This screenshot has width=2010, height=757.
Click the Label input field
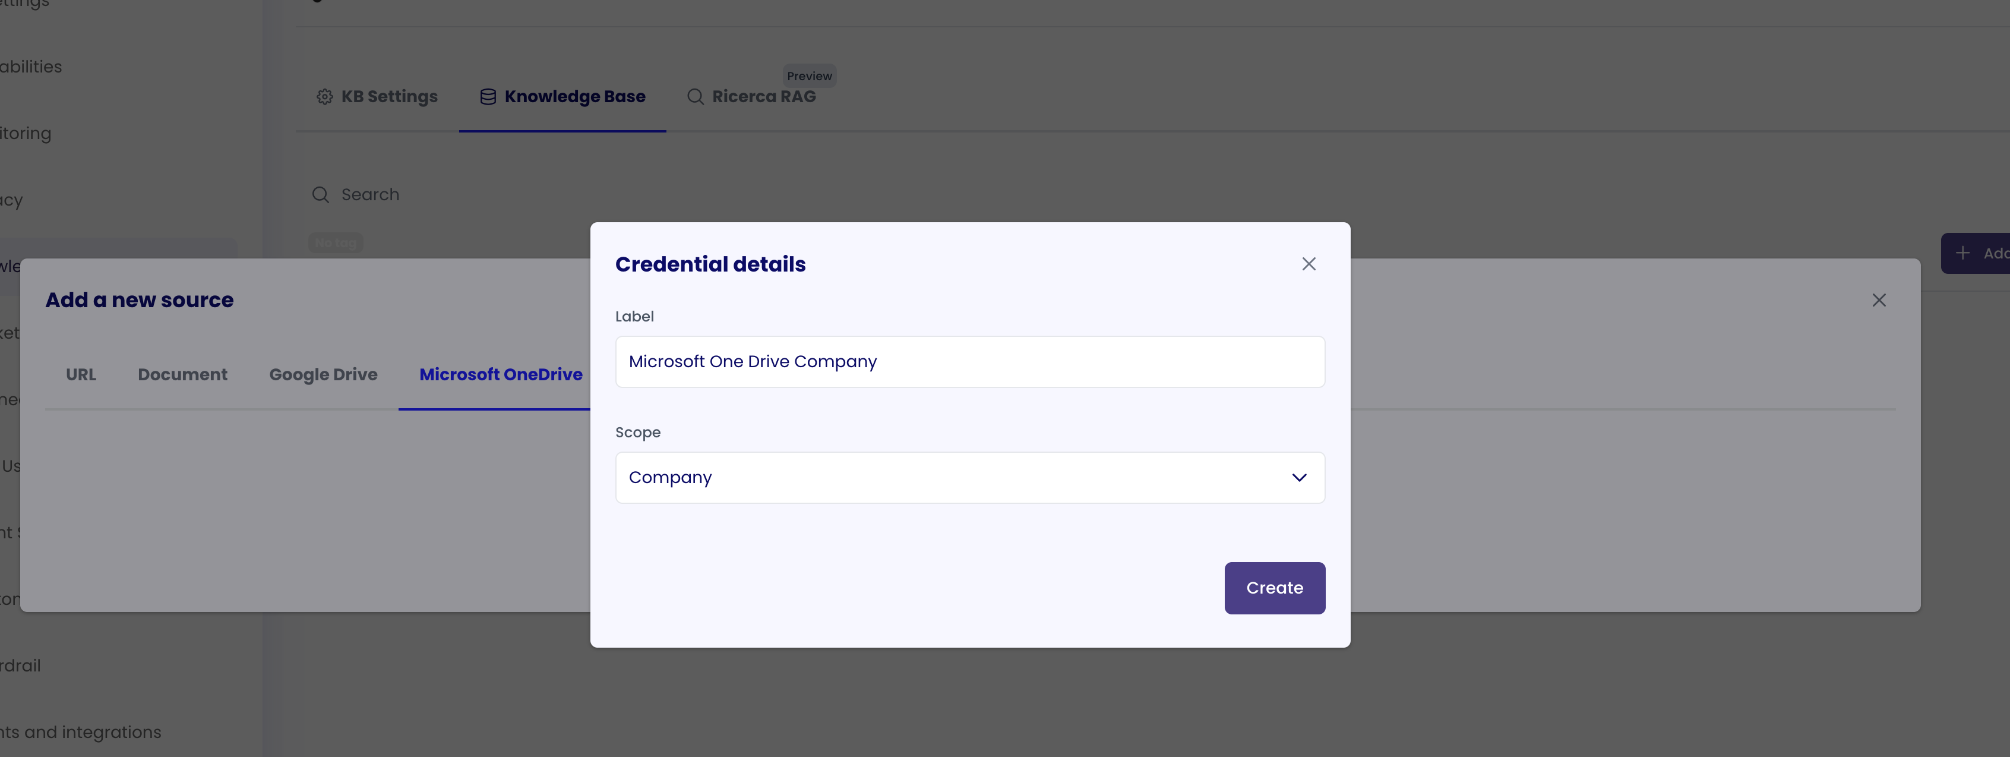click(x=970, y=361)
